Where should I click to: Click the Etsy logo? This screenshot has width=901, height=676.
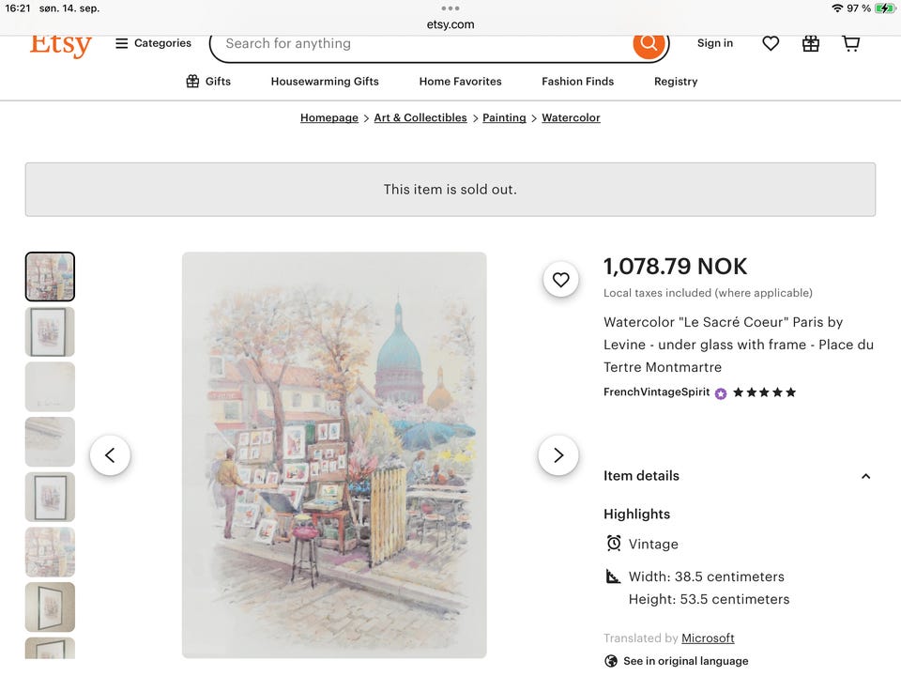point(60,44)
